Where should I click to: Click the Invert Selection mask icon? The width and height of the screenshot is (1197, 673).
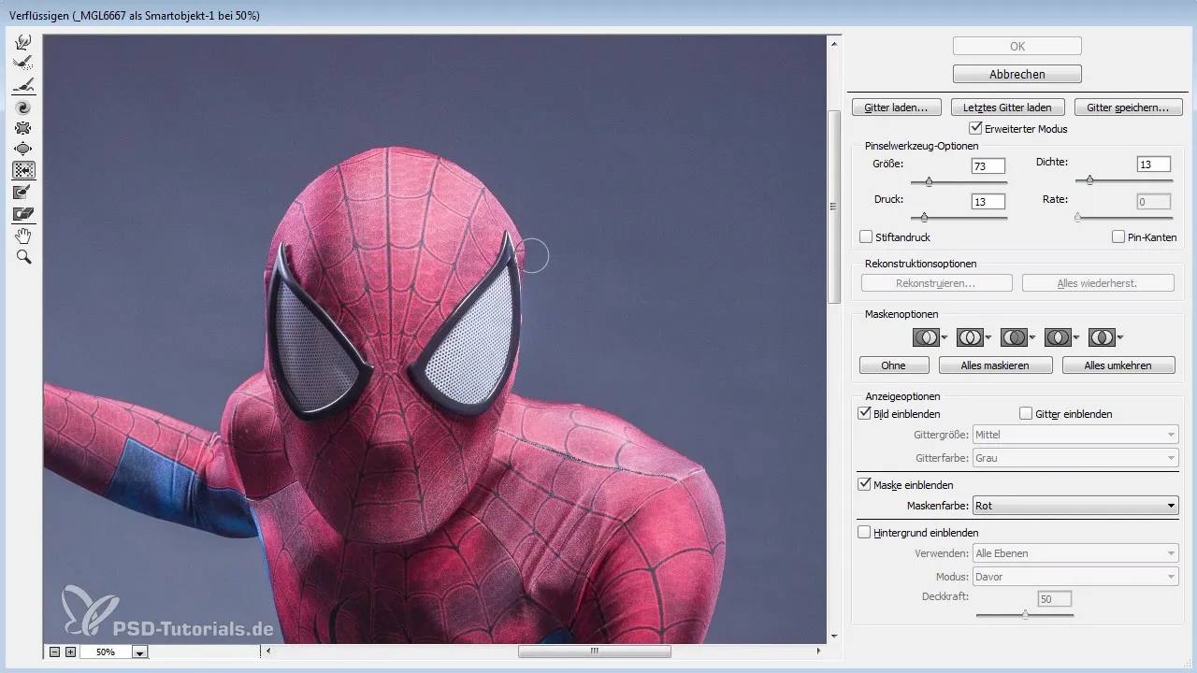(x=1102, y=337)
